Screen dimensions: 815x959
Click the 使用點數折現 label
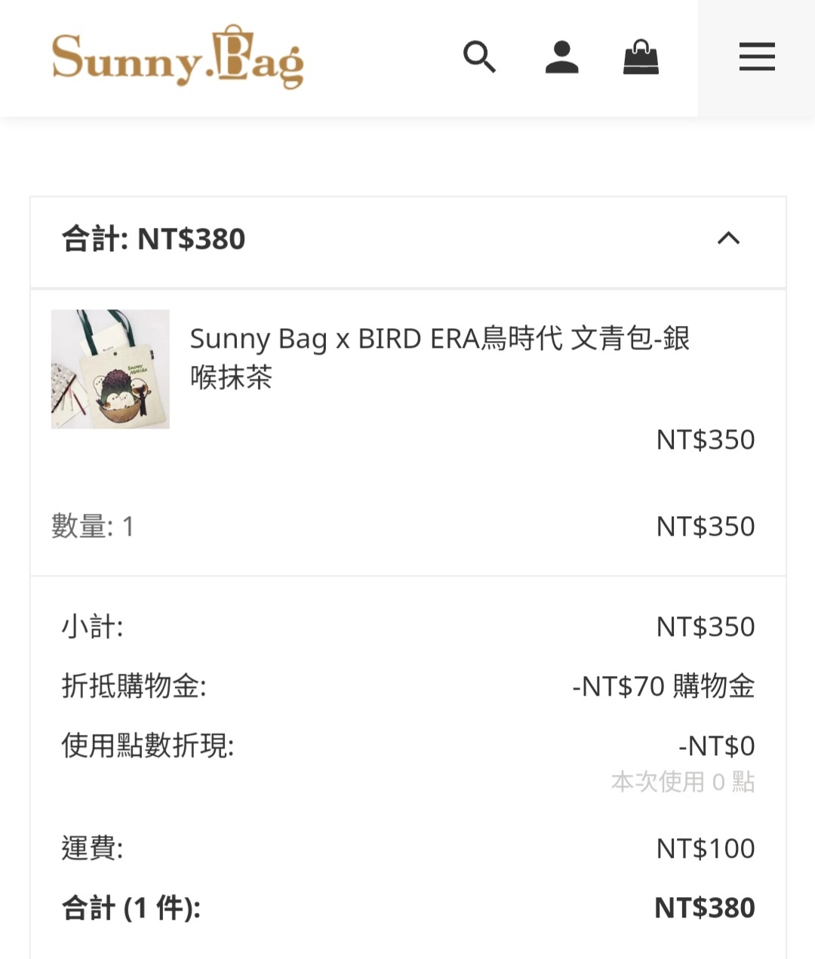coord(148,745)
